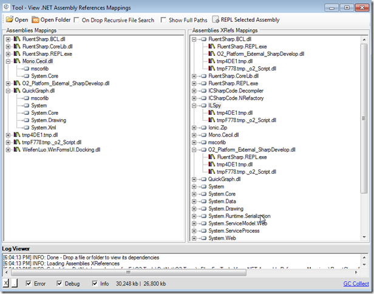Click the Open Folder toolbar icon
The height and width of the screenshot is (294, 374).
coord(35,19)
